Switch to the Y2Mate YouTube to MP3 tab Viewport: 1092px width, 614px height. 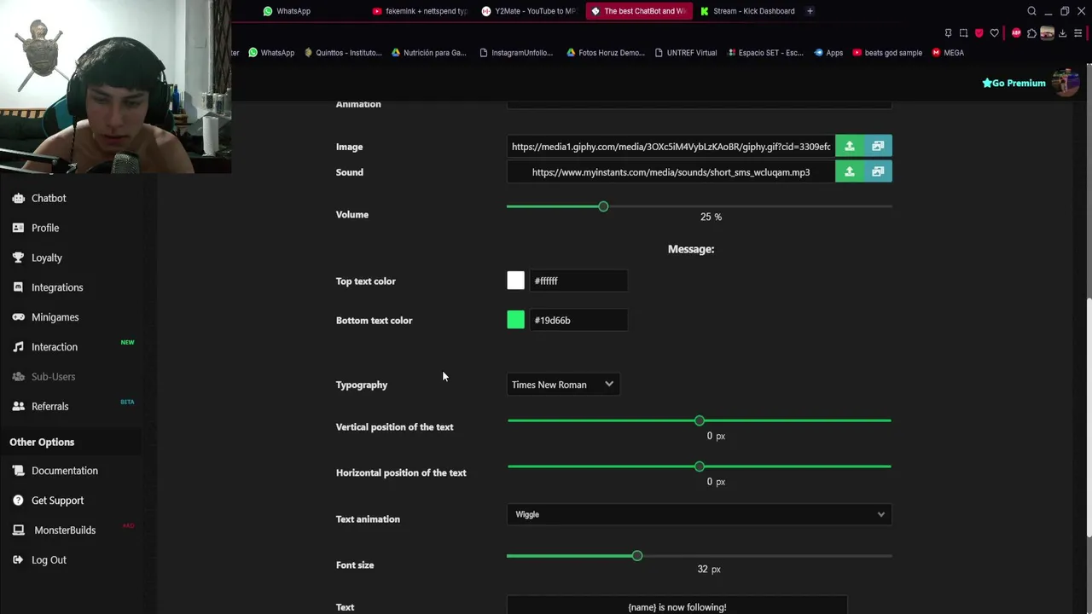point(529,11)
